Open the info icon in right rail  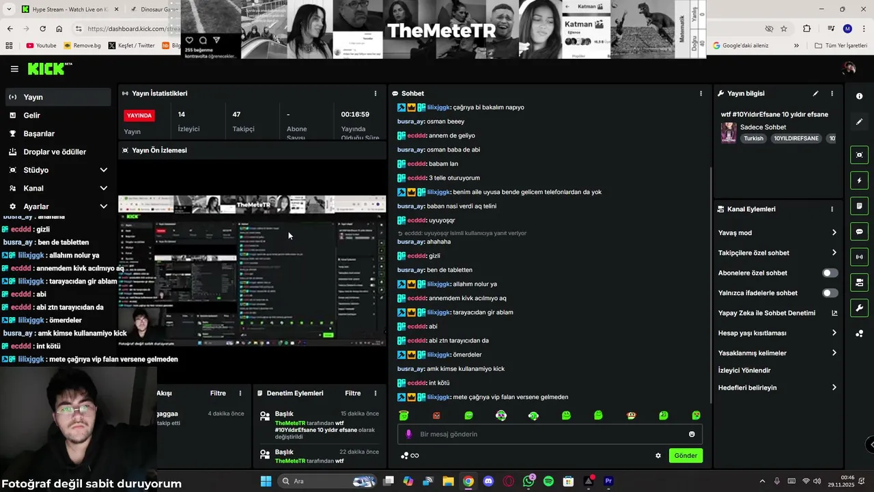click(x=859, y=96)
